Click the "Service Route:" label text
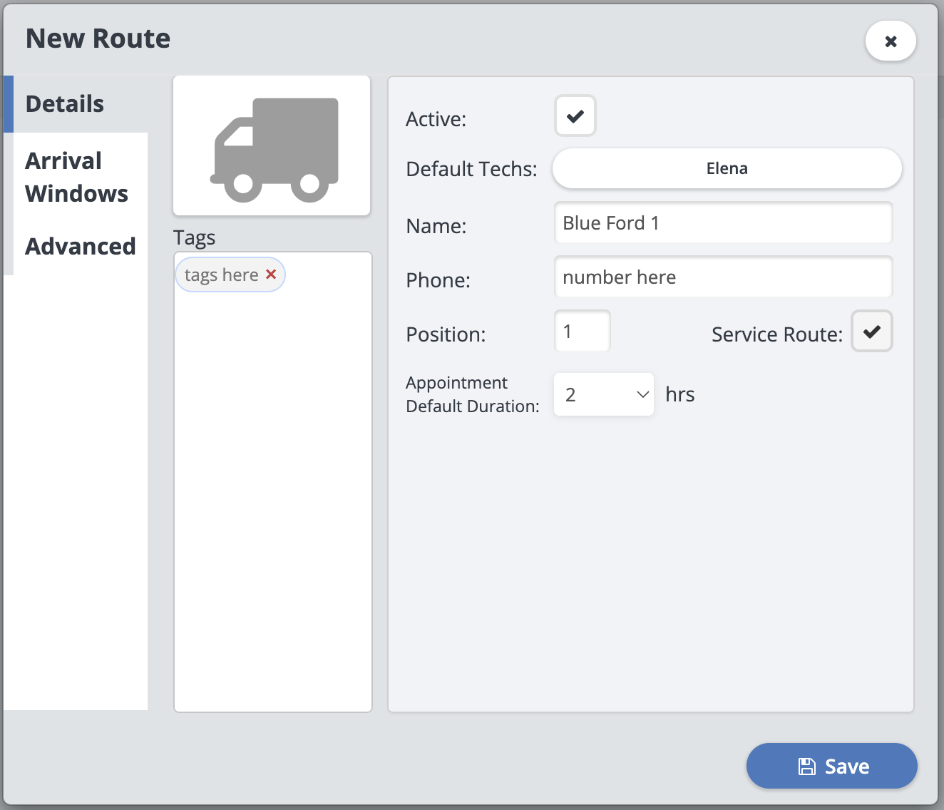 coord(776,334)
